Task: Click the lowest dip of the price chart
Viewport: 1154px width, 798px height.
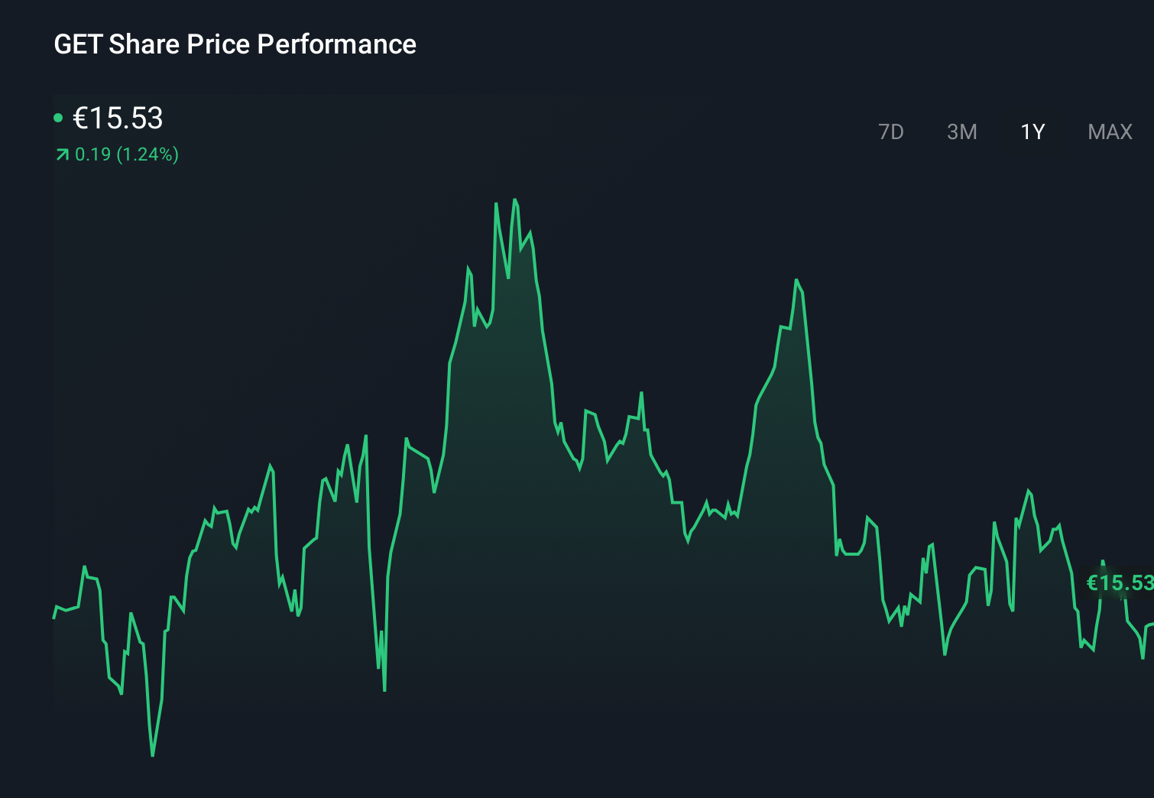Action: [x=152, y=754]
